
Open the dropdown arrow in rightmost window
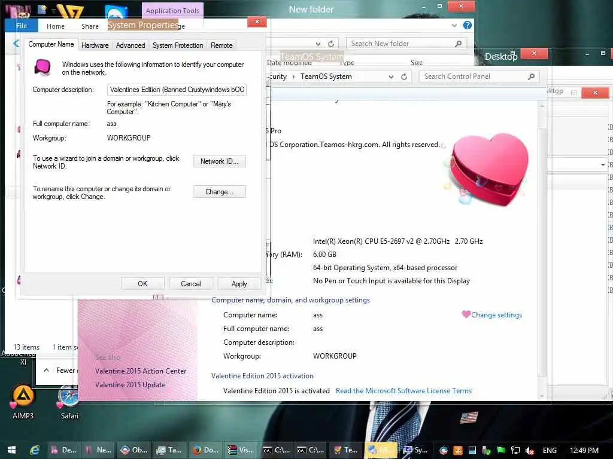tap(602, 165)
